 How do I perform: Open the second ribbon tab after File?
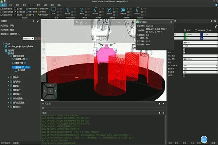coord(17,5)
